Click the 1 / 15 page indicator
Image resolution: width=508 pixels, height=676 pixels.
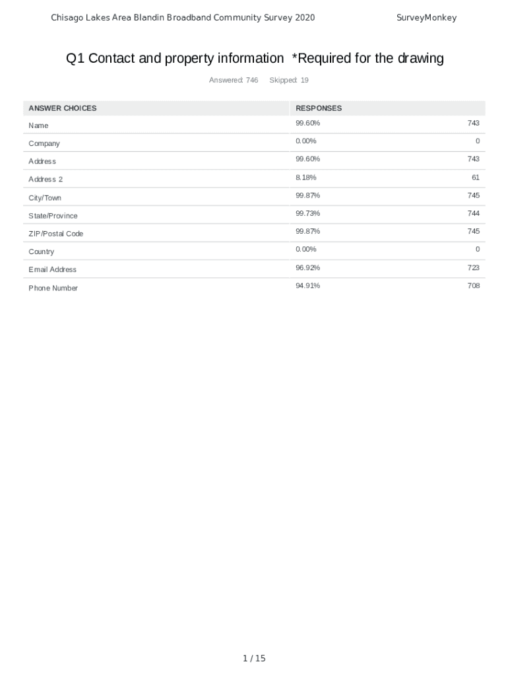pyautogui.click(x=254, y=658)
